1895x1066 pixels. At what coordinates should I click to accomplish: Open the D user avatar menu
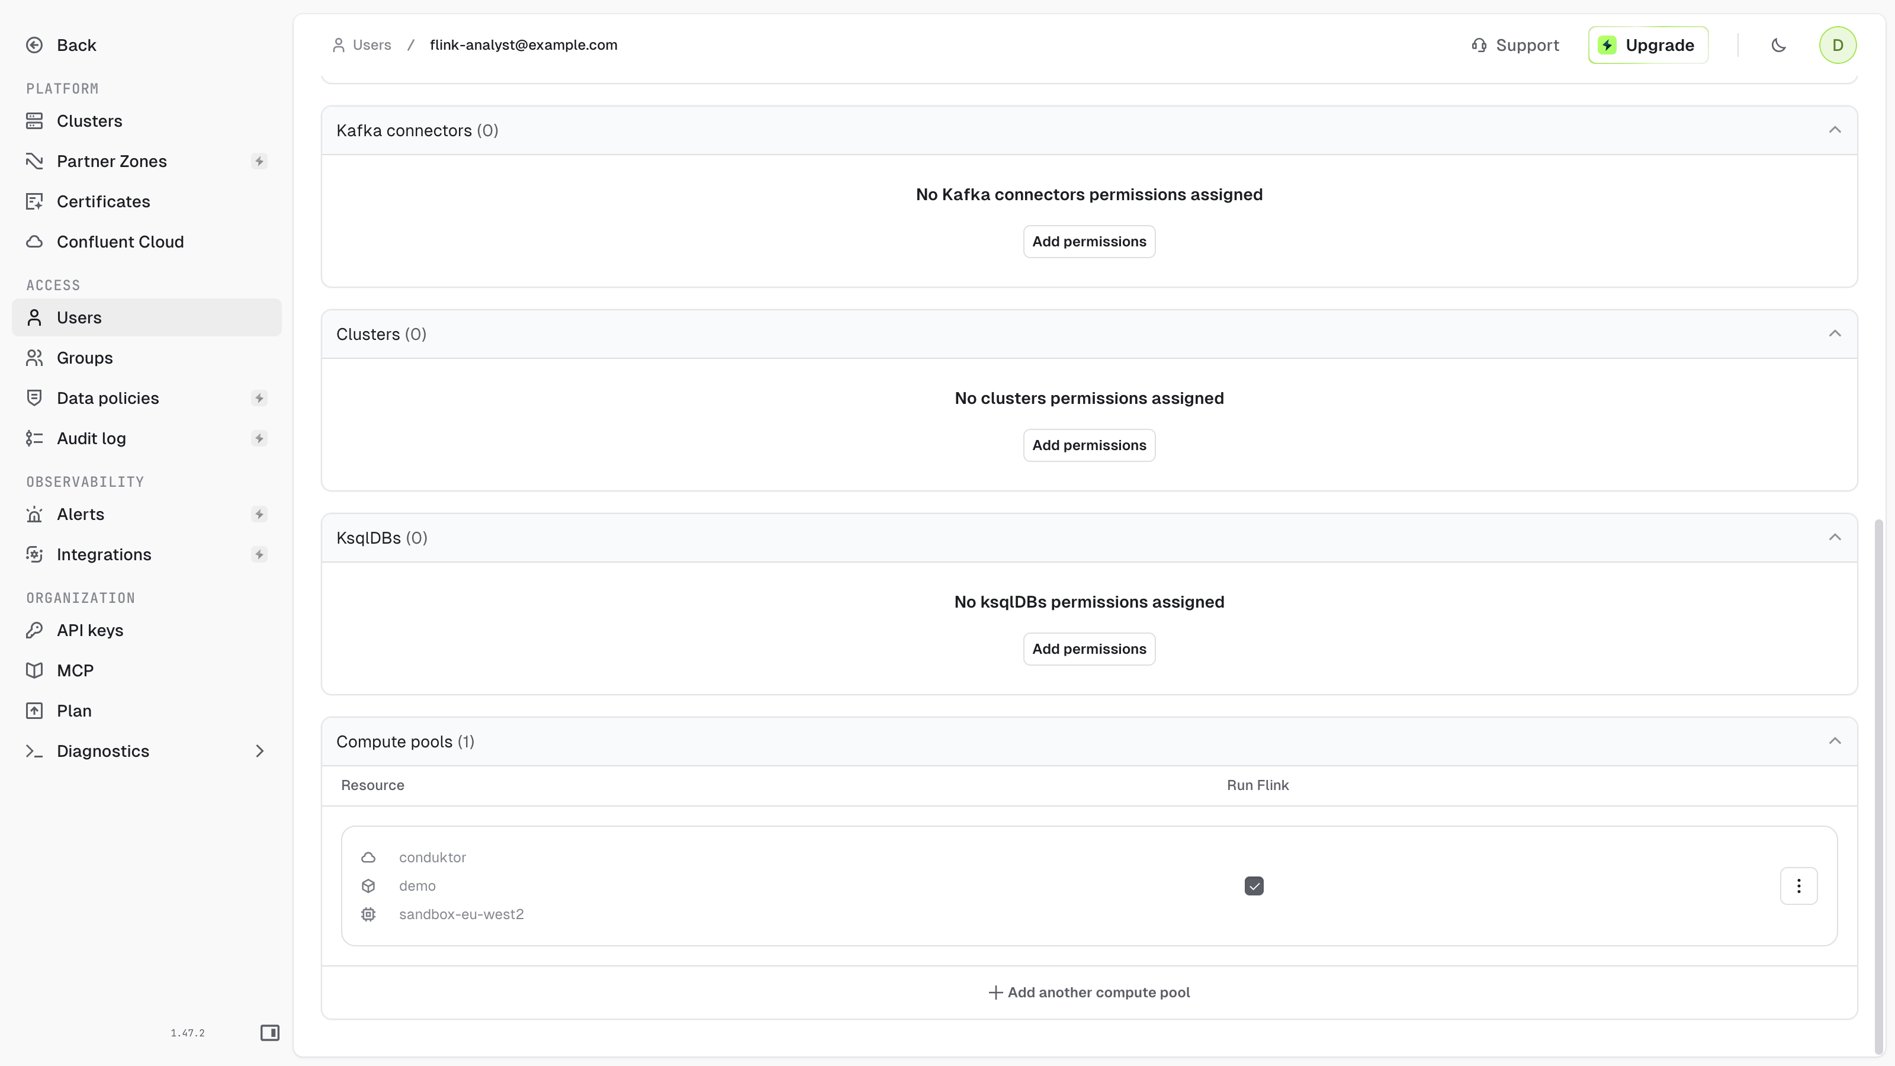tap(1838, 45)
